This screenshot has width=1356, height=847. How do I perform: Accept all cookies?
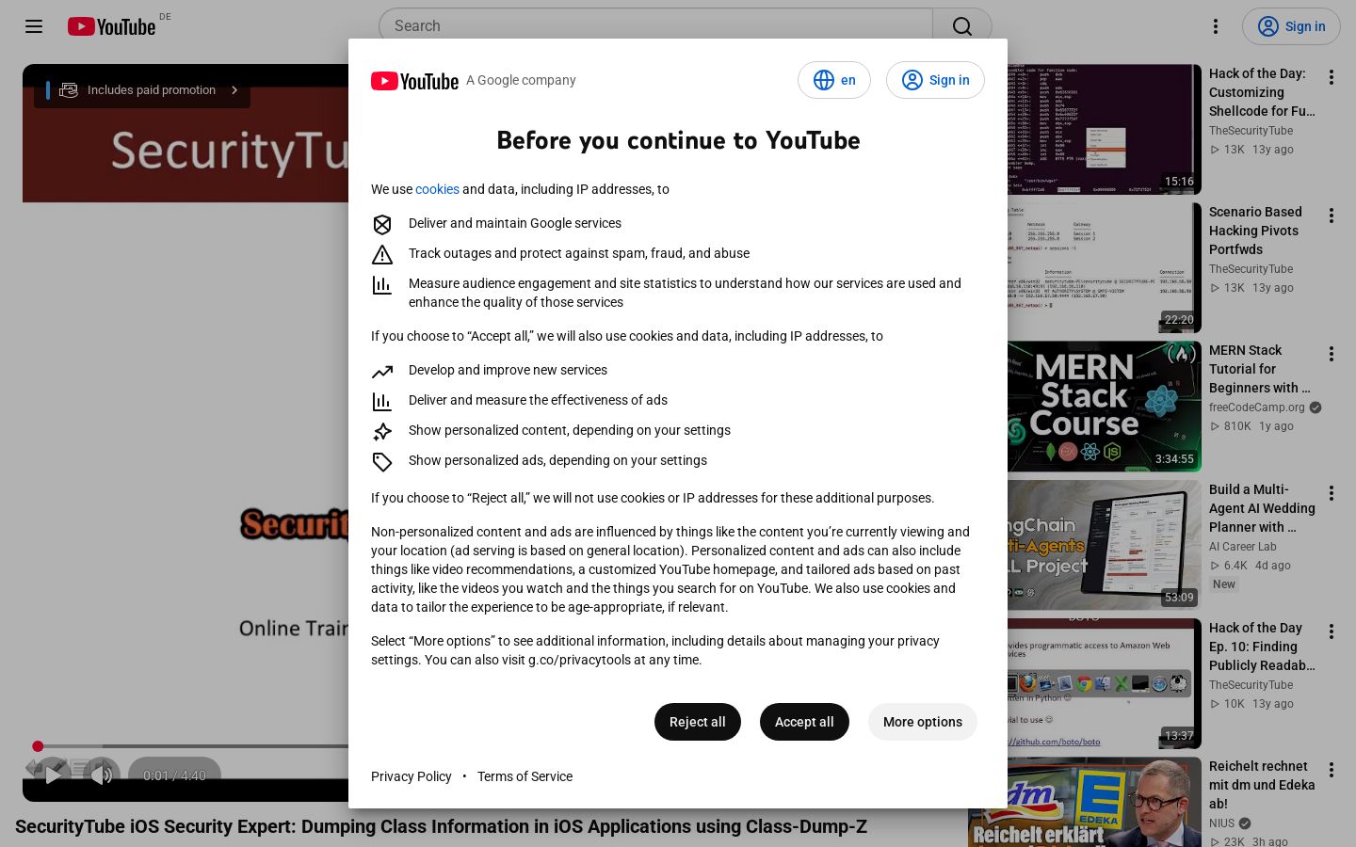804,722
